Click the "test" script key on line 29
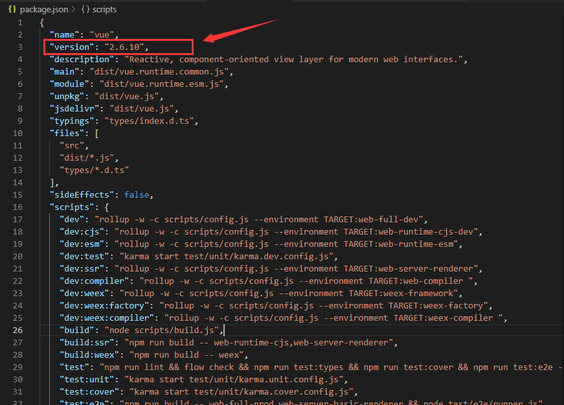The width and height of the screenshot is (564, 405). pyautogui.click(x=74, y=367)
